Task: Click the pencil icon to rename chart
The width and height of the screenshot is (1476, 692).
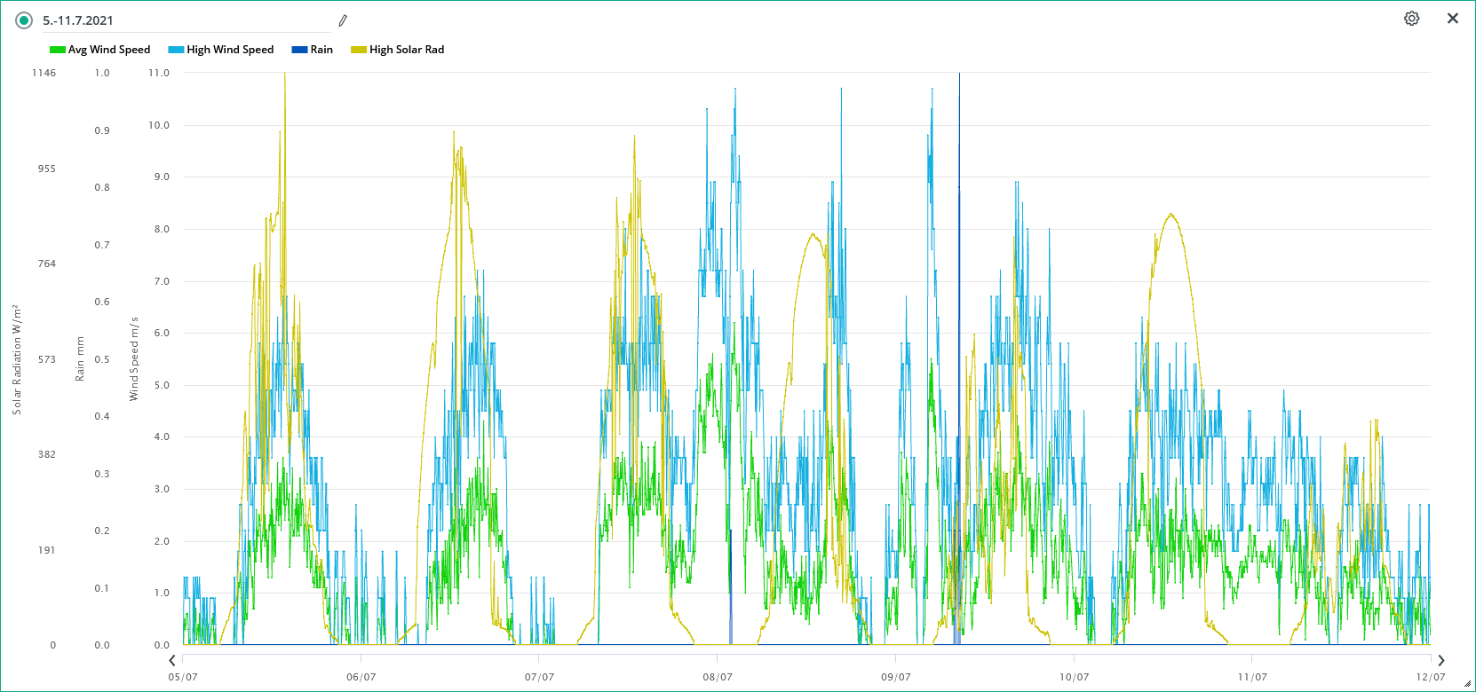Action: point(343,20)
